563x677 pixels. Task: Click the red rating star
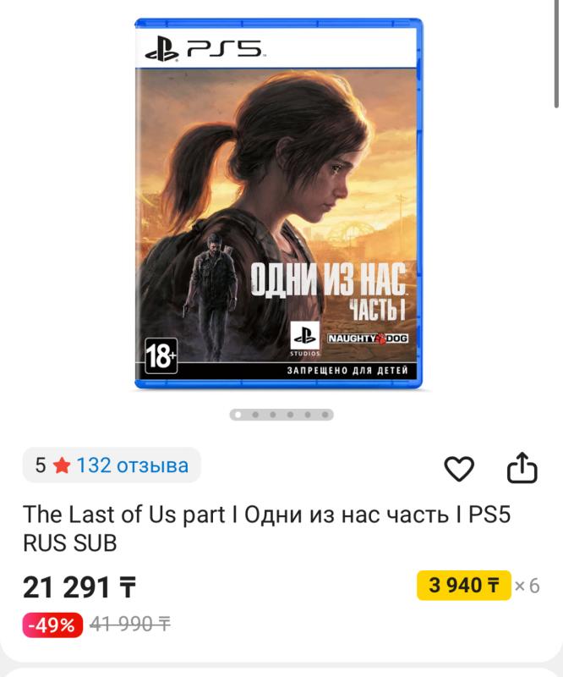coord(62,466)
